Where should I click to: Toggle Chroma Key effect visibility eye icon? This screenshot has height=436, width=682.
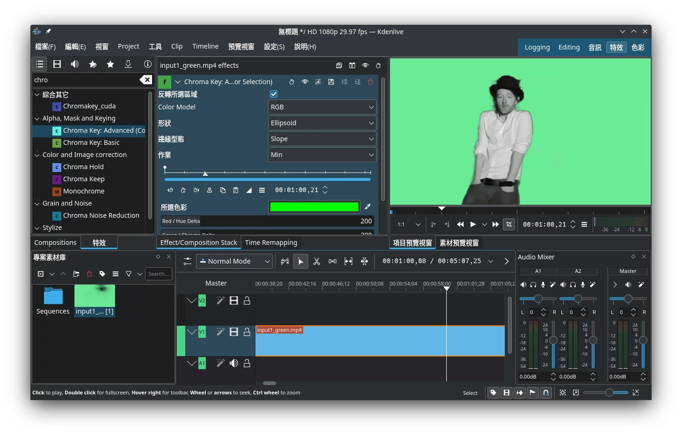(305, 82)
